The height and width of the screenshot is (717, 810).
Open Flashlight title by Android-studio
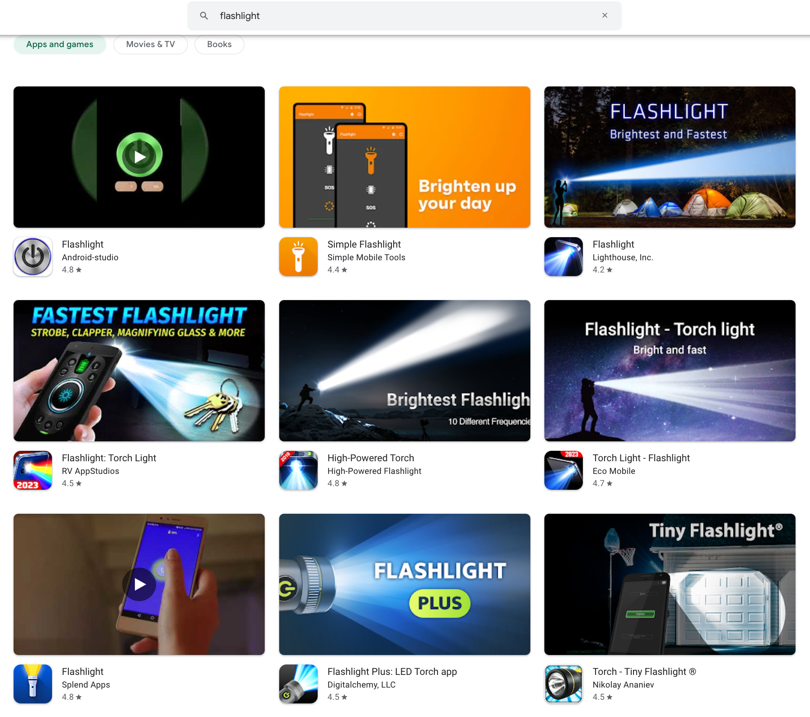point(83,244)
